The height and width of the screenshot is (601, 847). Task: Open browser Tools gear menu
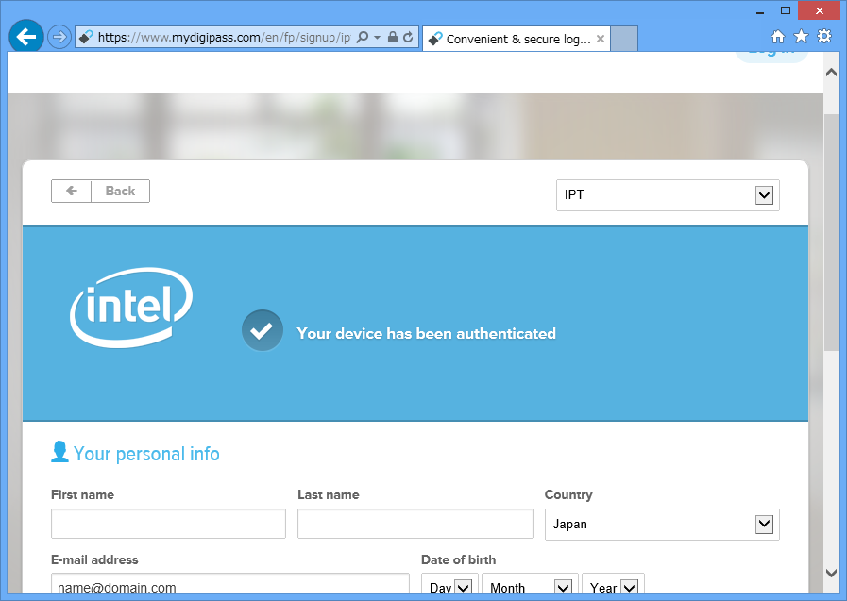pyautogui.click(x=824, y=36)
